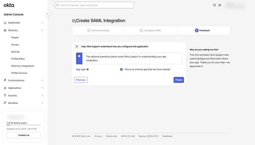Open the help question mark icon
This screenshot has width=255, height=145.
214,5
